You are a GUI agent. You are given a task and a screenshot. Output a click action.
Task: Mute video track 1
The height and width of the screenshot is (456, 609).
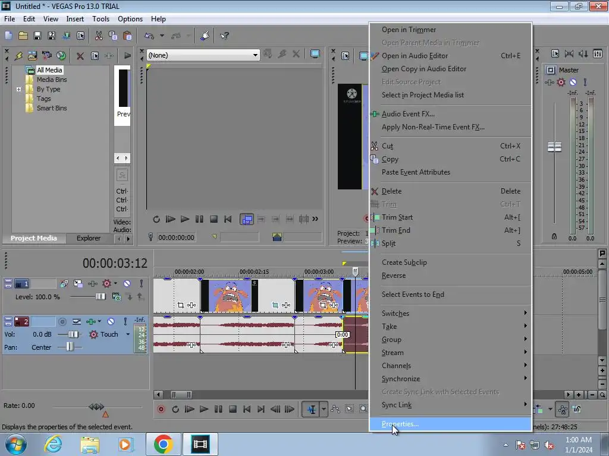point(127,284)
